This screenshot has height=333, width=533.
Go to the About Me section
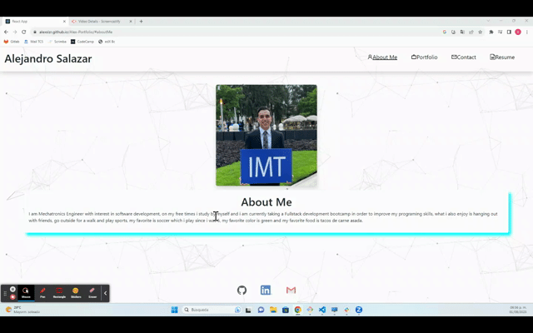click(x=382, y=57)
